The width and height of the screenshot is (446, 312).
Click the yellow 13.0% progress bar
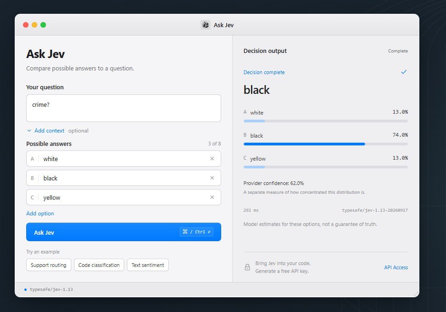[326, 167]
